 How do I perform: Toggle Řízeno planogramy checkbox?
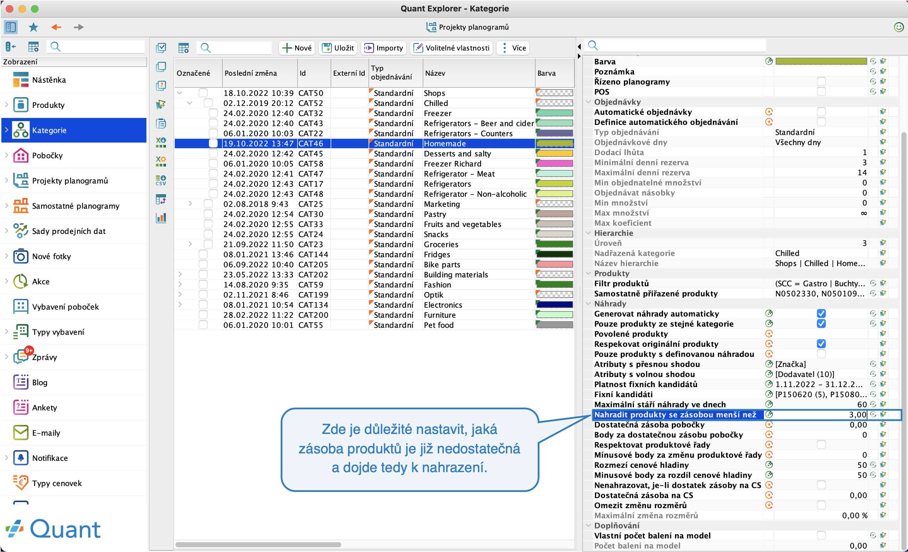pos(821,81)
